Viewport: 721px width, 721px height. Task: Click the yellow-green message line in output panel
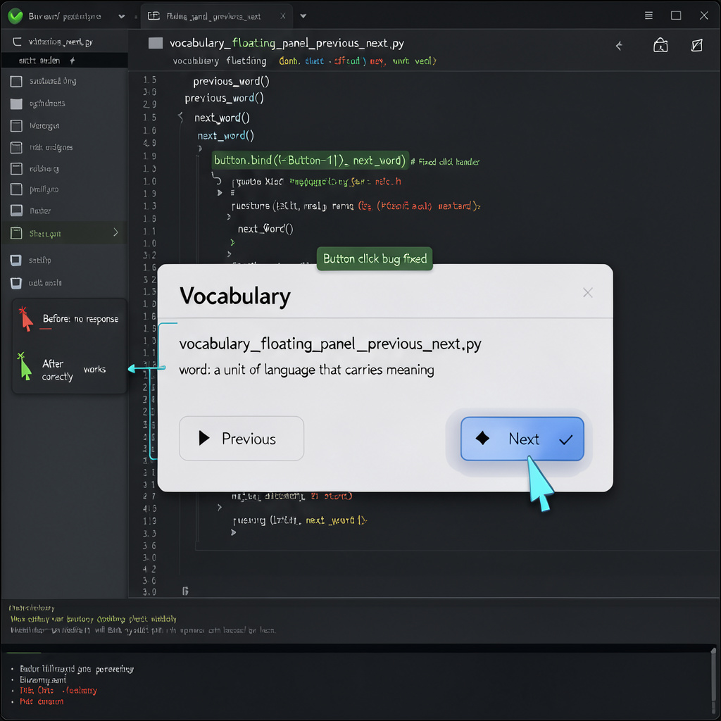[94, 619]
